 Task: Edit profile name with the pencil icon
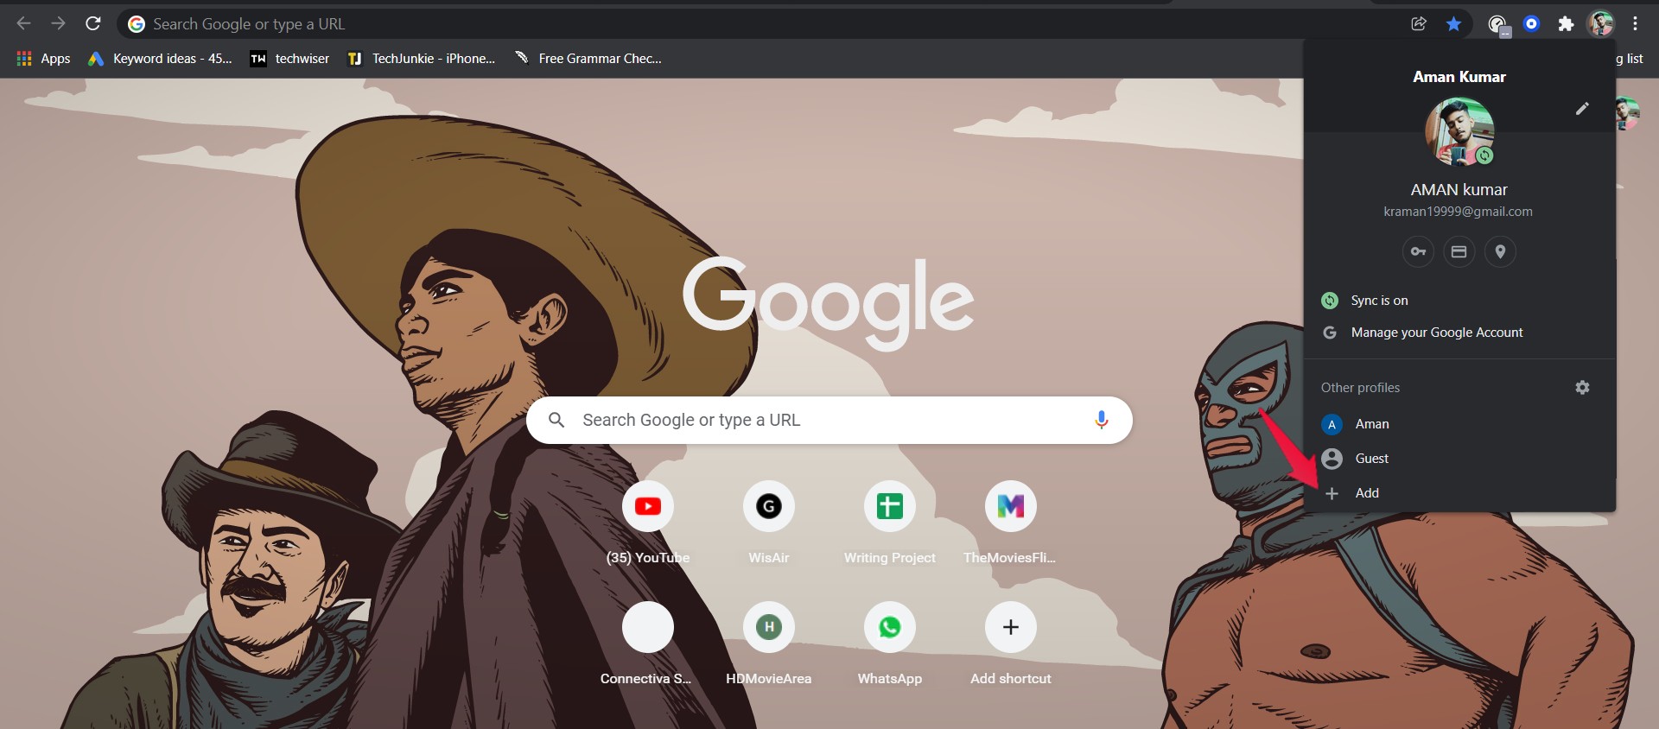(x=1582, y=108)
